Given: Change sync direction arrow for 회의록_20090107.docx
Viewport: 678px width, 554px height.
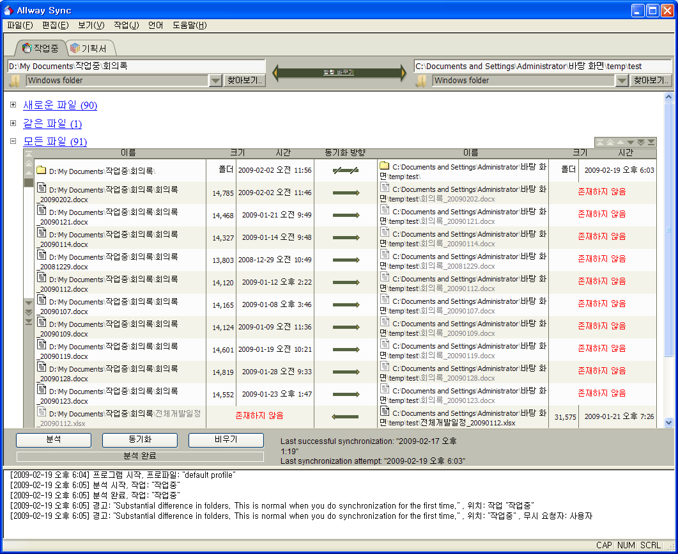Looking at the screenshot, I should click(x=346, y=305).
